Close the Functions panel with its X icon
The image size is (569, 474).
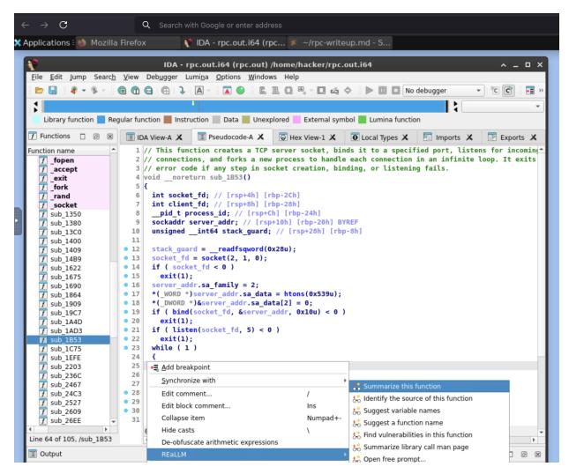point(109,138)
